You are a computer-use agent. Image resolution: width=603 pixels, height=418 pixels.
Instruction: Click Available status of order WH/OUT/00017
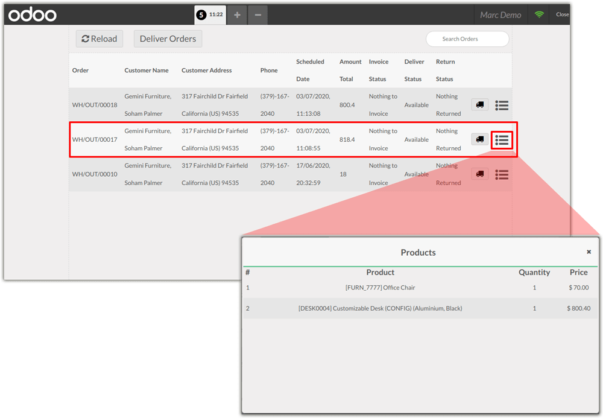[x=417, y=139]
